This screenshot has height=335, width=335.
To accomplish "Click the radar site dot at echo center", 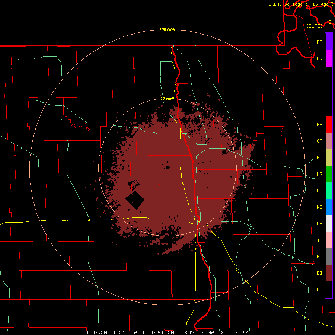I will click(x=167, y=167).
